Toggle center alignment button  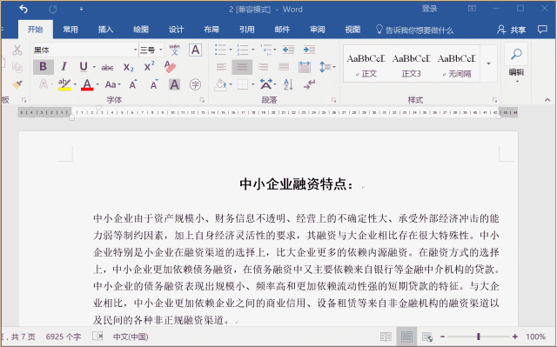click(x=242, y=67)
